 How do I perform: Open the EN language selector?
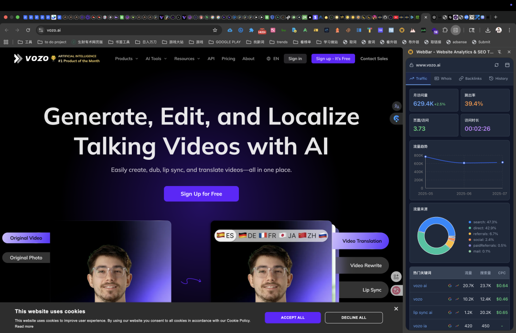pyautogui.click(x=272, y=59)
